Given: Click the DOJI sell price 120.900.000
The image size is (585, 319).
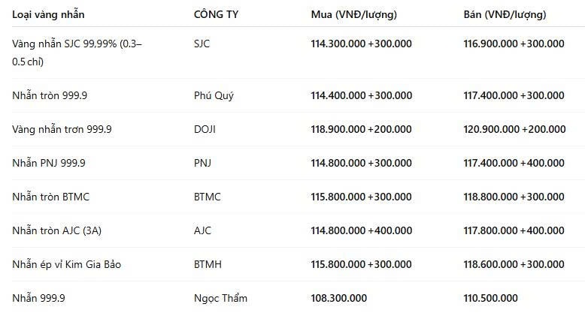Looking at the screenshot, I should [x=491, y=129].
